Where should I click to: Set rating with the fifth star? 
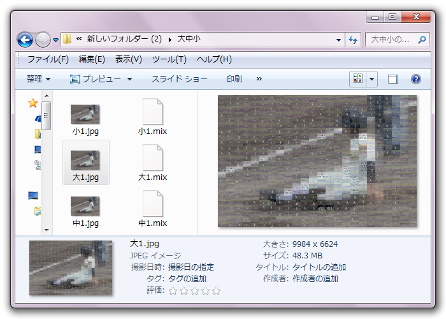216,291
